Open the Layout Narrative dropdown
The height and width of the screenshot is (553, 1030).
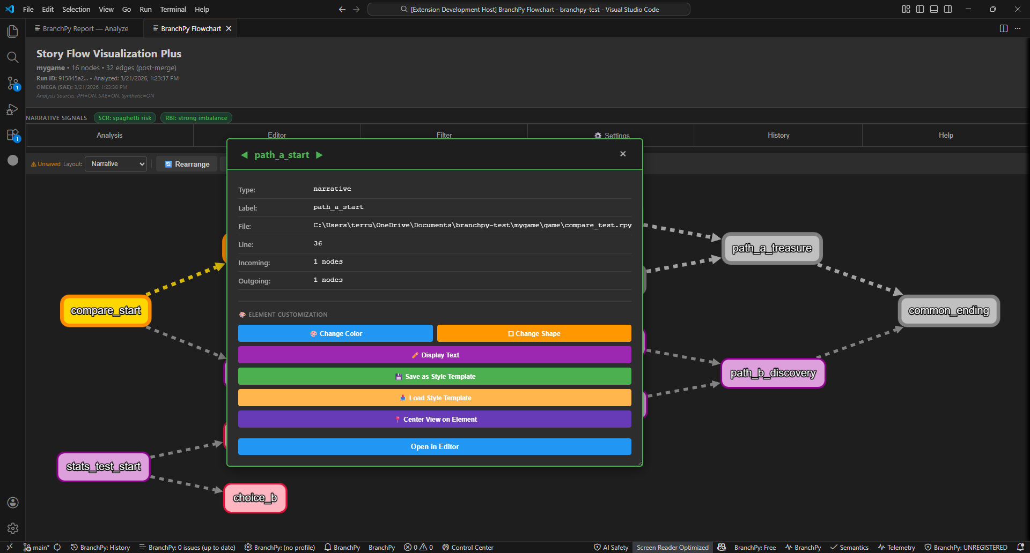[x=116, y=164]
